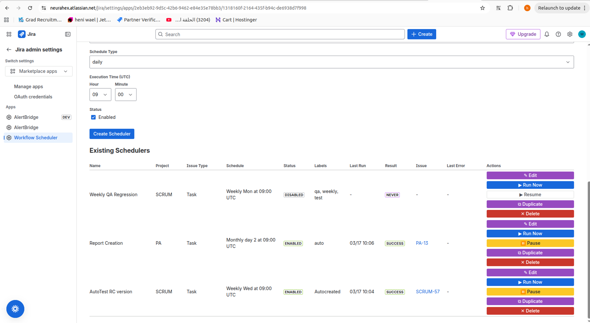Click the floating blue snowflake widget button

pyautogui.click(x=15, y=309)
